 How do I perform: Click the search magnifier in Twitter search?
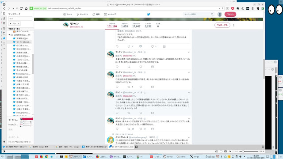212,14
